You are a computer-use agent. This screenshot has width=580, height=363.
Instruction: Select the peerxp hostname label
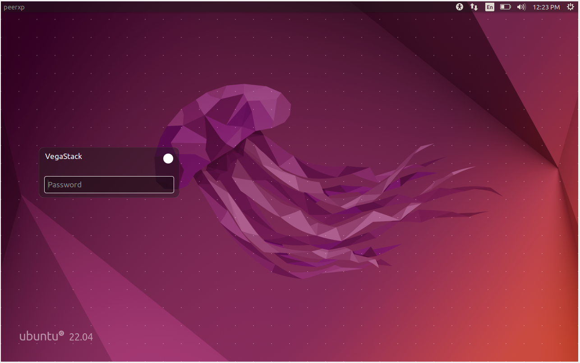pos(14,7)
